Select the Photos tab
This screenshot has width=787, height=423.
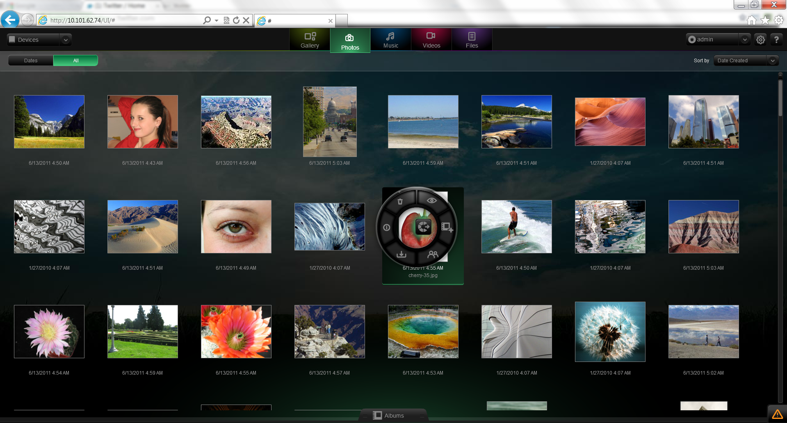tap(350, 41)
